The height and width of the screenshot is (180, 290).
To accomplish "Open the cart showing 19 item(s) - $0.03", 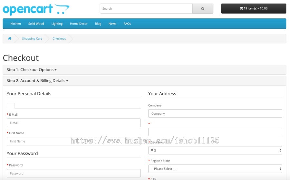I will 254,8.
